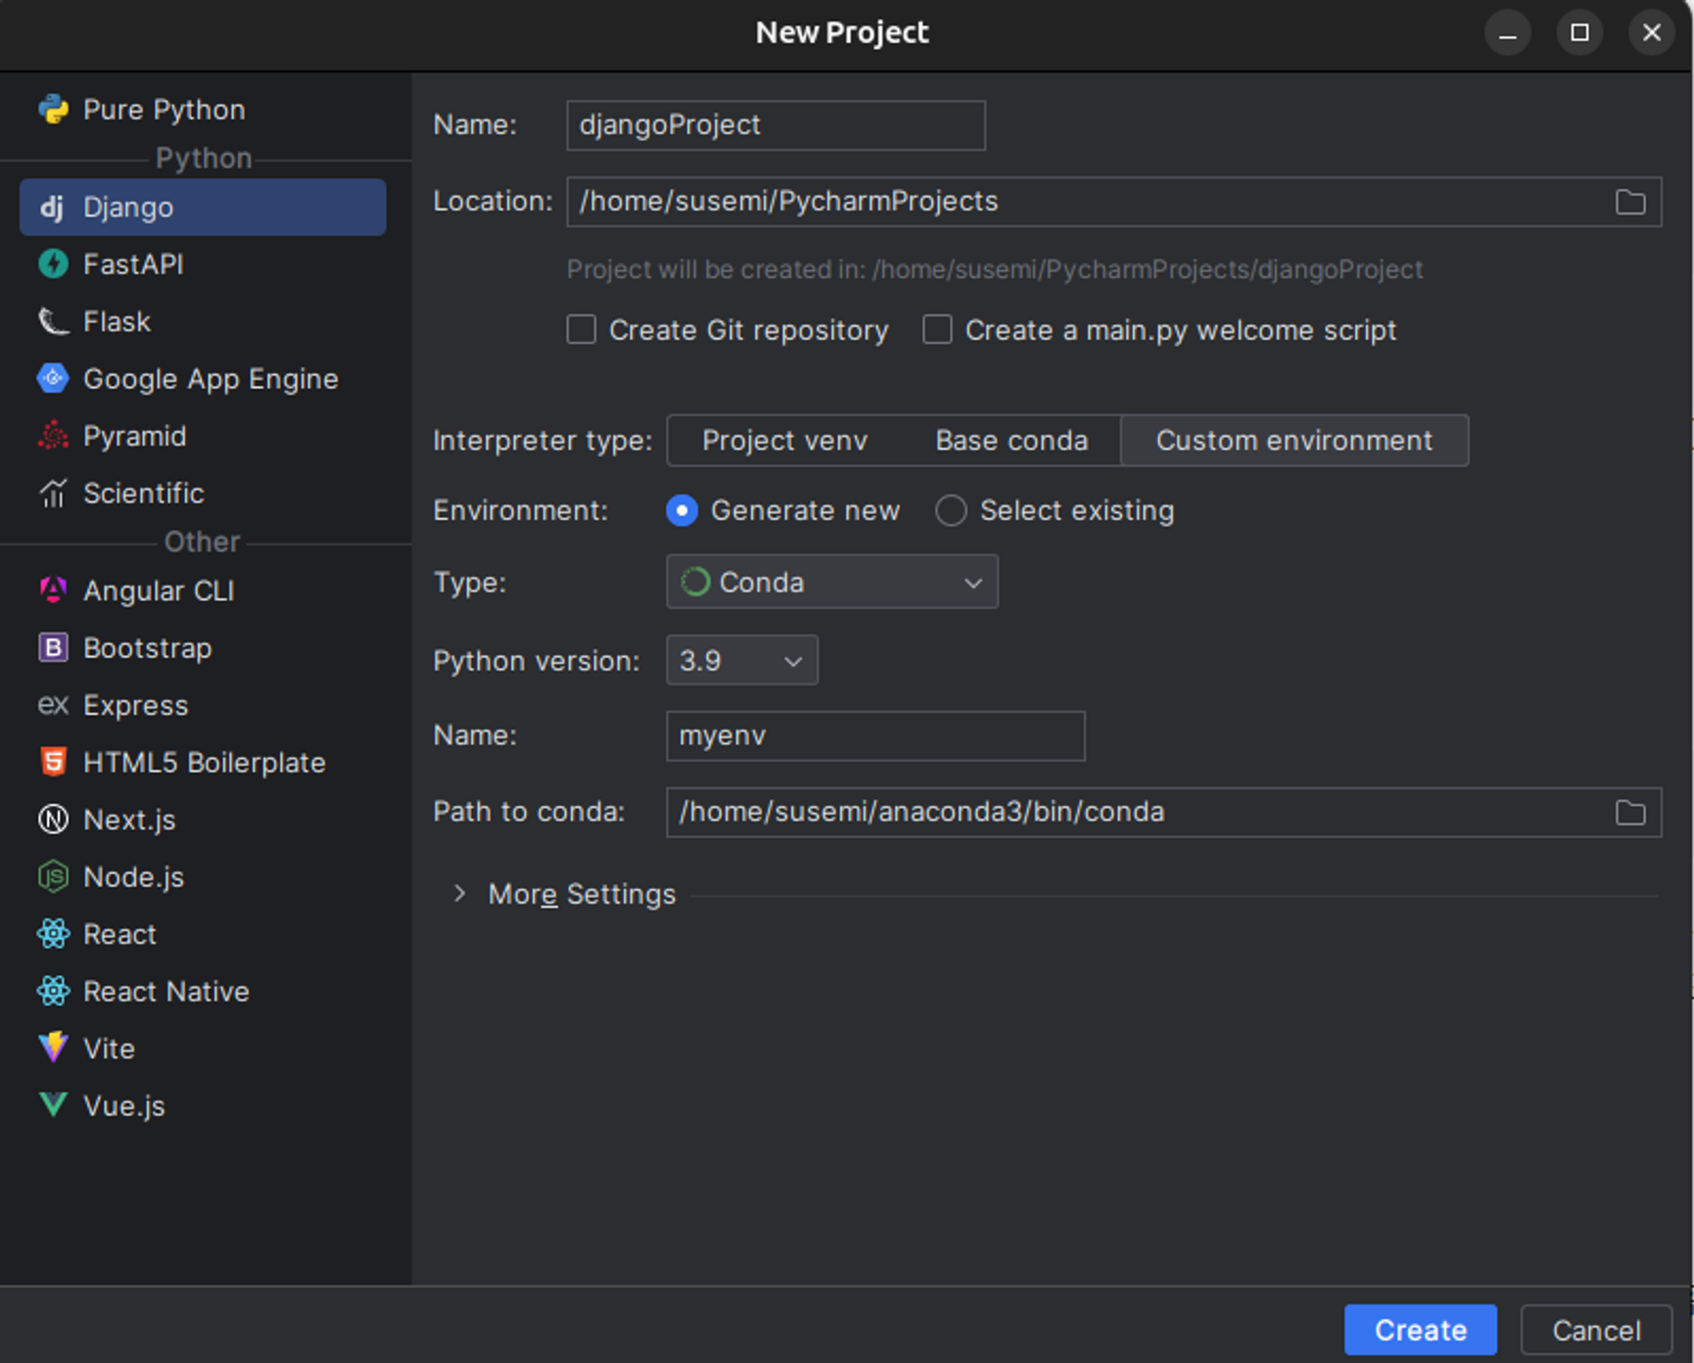The height and width of the screenshot is (1363, 1694).
Task: Click the Cancel button
Action: 1596,1330
